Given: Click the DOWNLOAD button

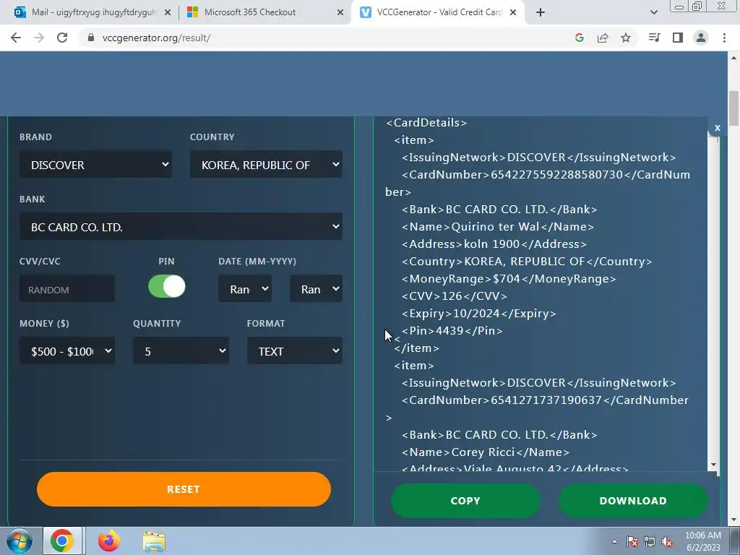Looking at the screenshot, I should (633, 501).
